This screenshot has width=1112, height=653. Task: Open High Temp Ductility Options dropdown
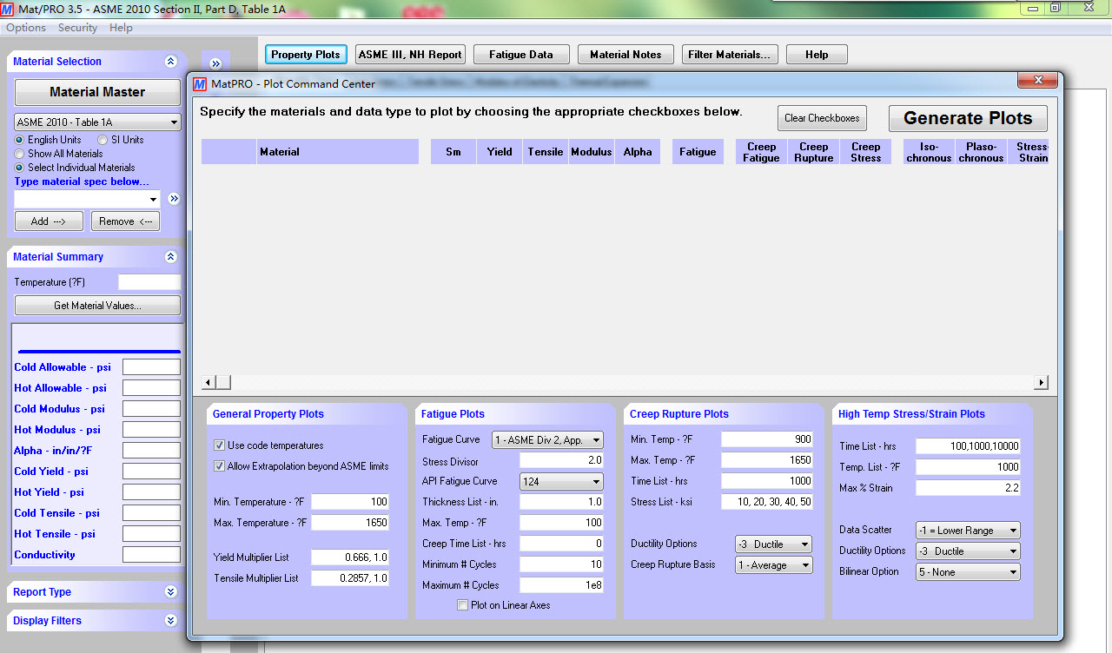point(968,551)
